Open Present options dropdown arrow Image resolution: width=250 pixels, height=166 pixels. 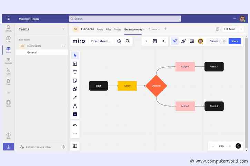coord(224,41)
